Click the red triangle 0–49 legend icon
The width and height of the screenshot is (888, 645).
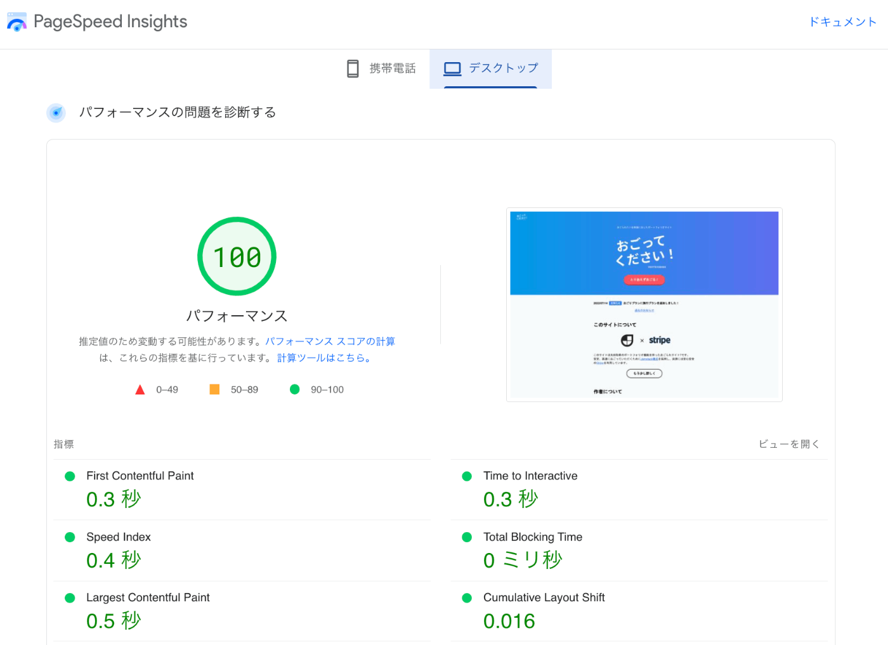[140, 389]
